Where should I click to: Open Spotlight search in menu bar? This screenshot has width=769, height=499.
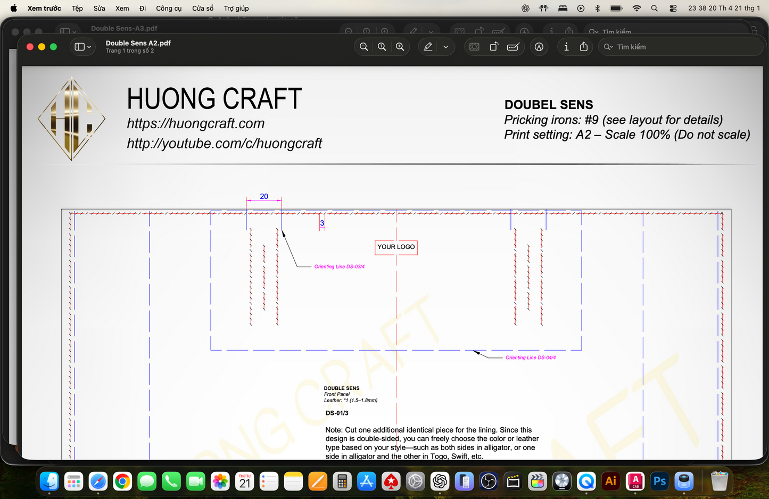(654, 8)
